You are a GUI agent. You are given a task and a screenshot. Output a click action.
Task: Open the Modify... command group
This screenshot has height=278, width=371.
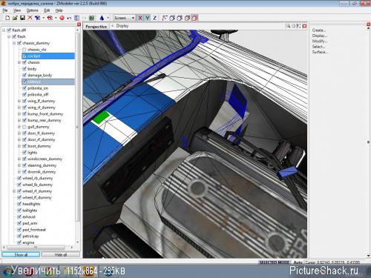320,41
